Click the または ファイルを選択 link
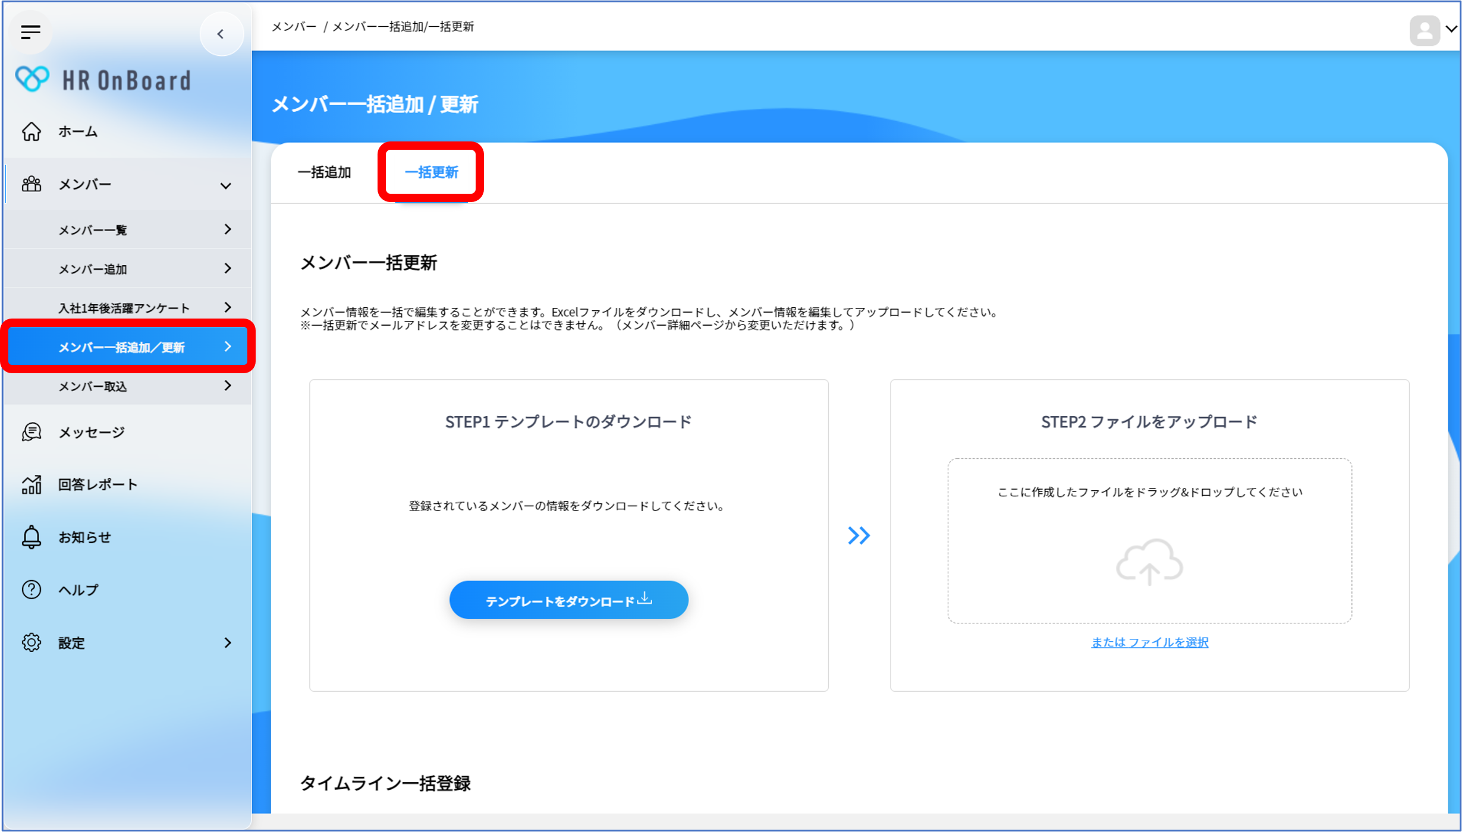The height and width of the screenshot is (832, 1462). (x=1149, y=642)
